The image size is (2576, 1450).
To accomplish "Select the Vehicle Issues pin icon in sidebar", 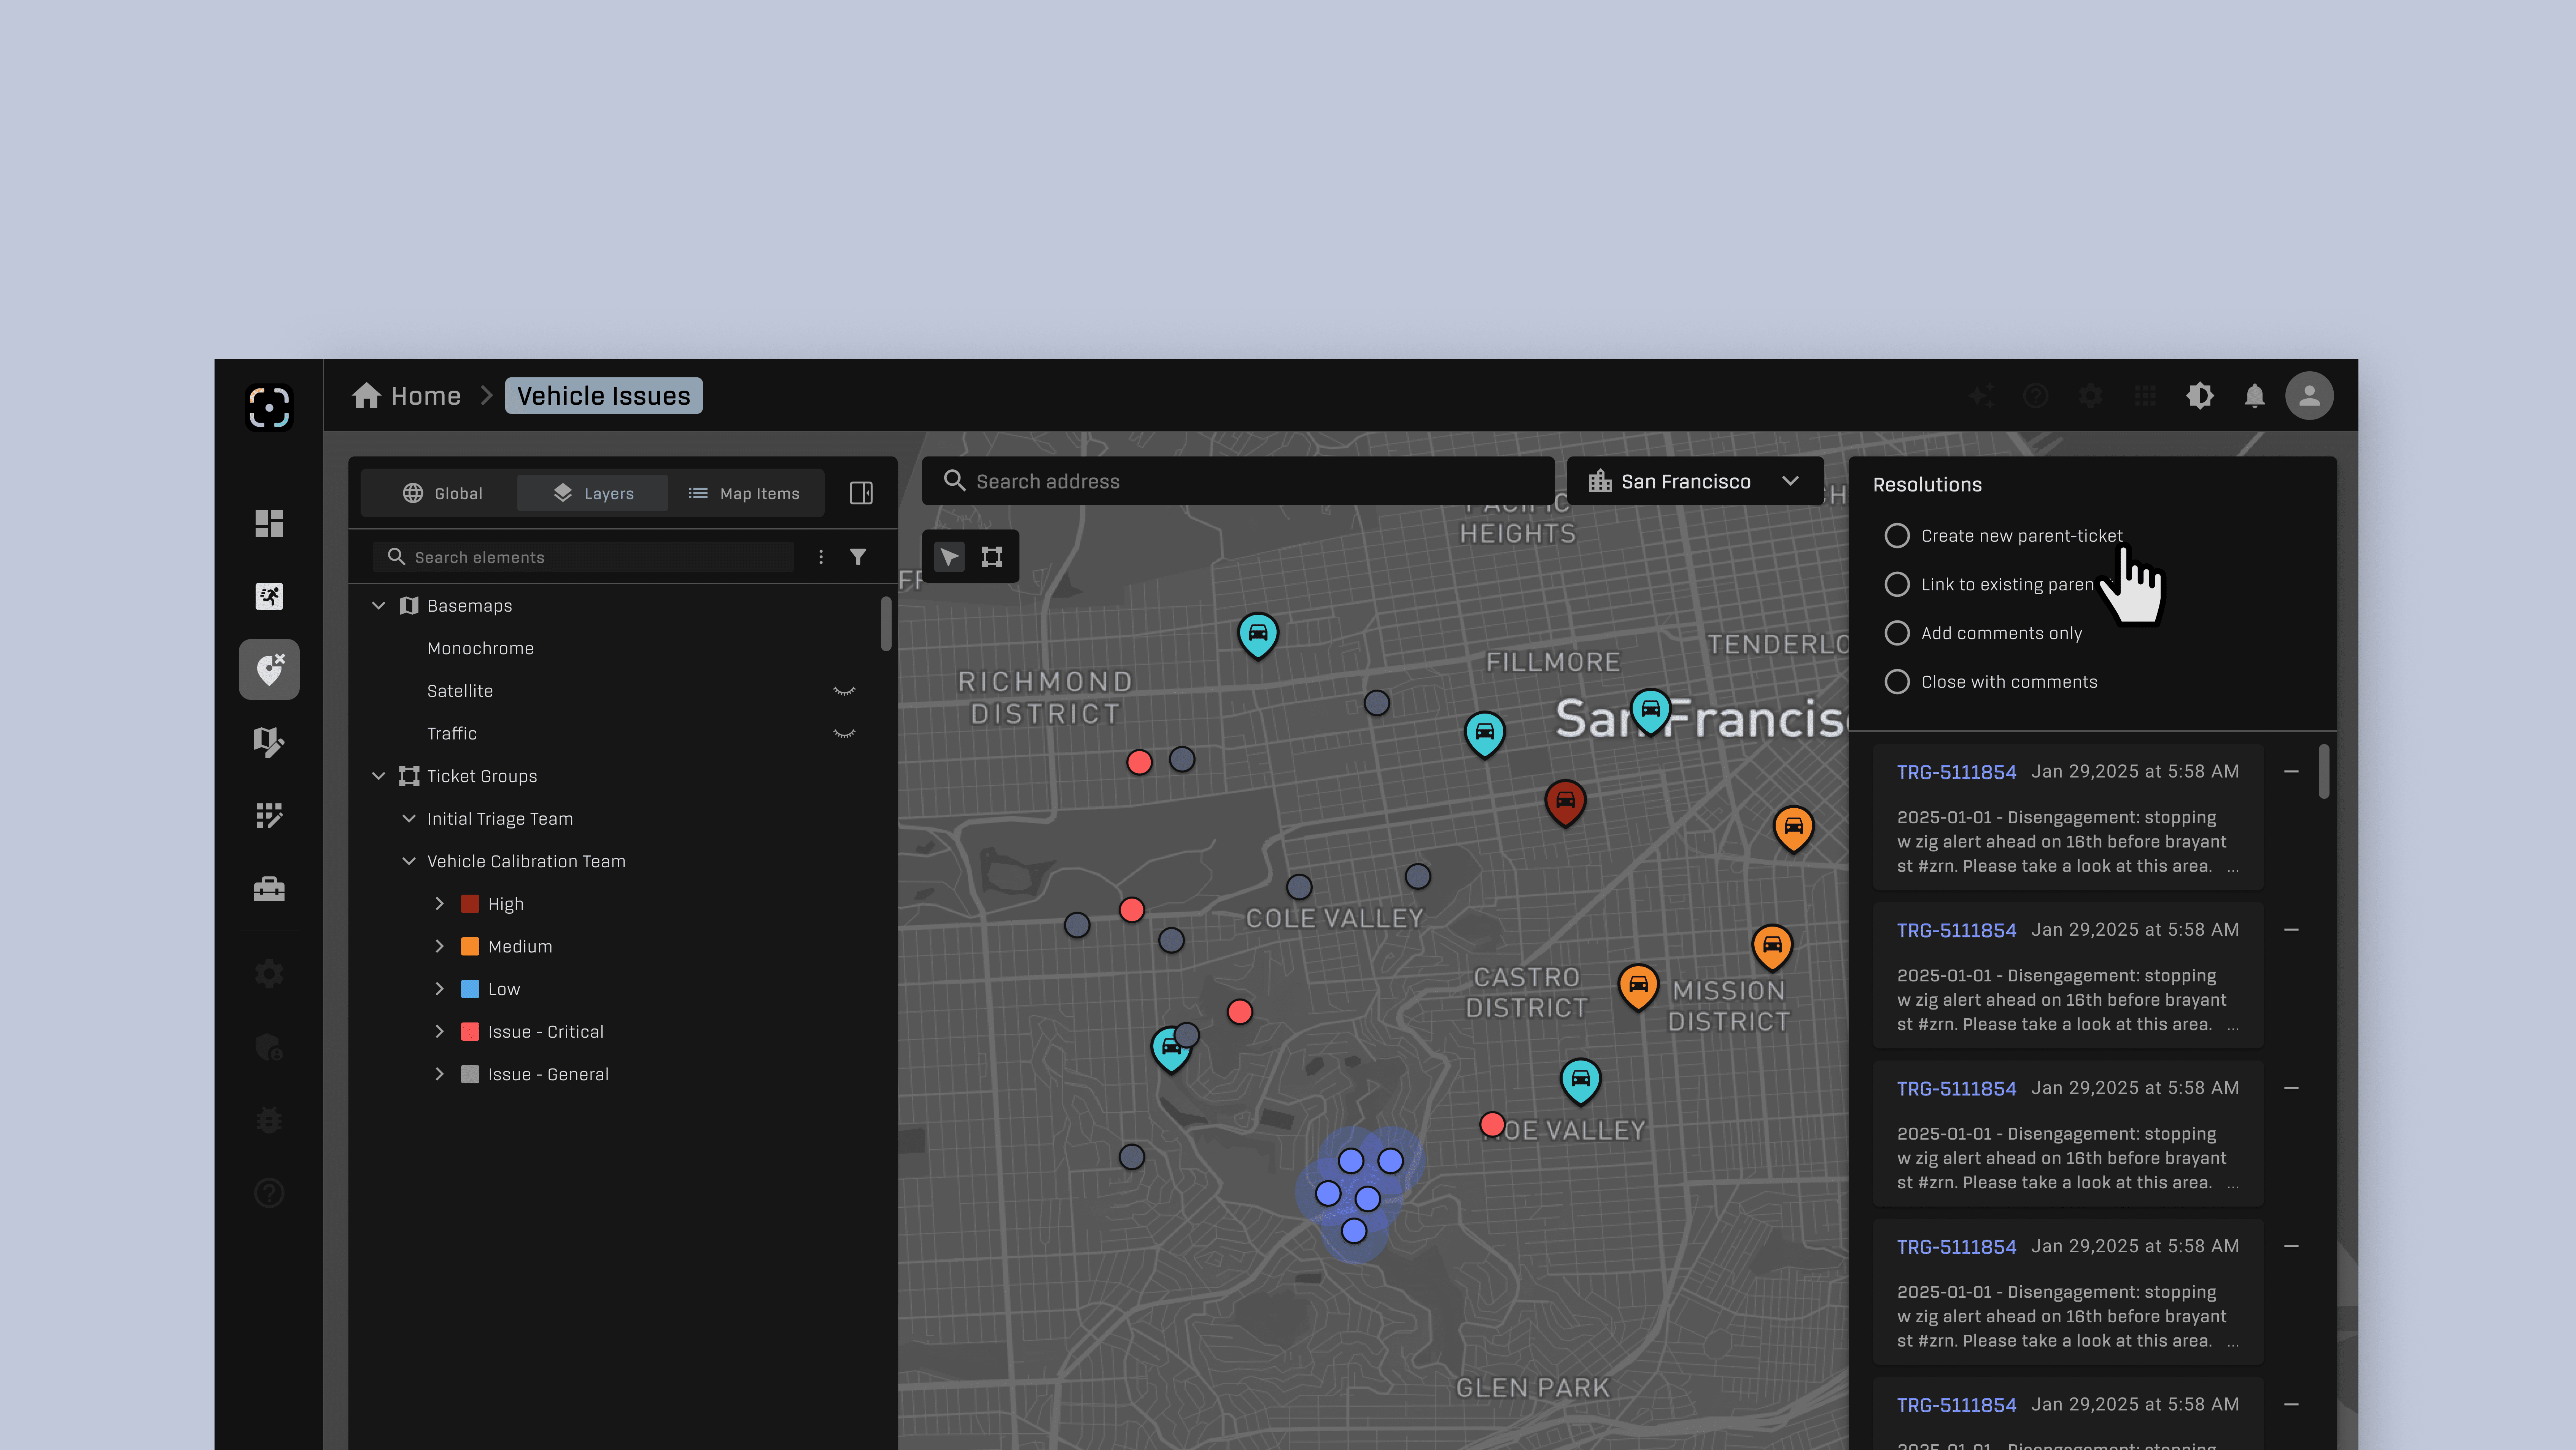I will 269,669.
